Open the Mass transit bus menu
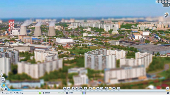The image size is (170, 95). pos(110,88)
